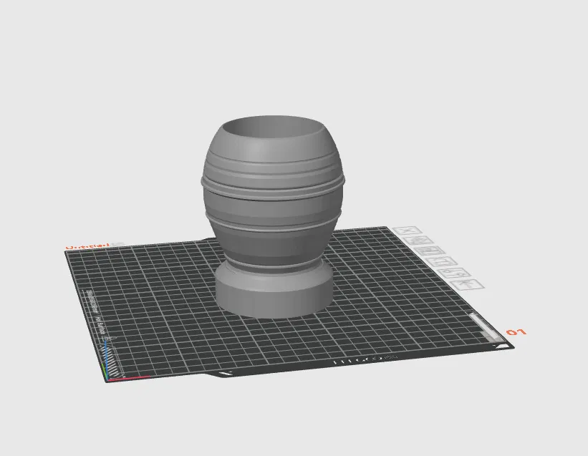Click the edit icon beside Untitled plate name
This screenshot has width=588, height=456.
(119, 244)
